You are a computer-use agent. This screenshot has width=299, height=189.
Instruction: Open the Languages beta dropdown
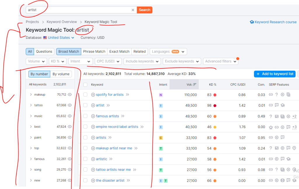168,51
